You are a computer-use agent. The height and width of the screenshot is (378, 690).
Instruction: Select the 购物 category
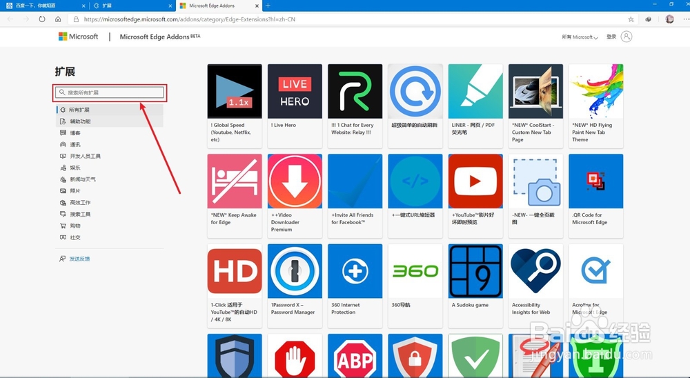(x=110, y=226)
